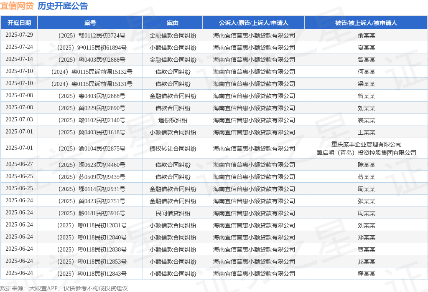
Task: Click the 开庭日期 column header
Action: [19, 23]
